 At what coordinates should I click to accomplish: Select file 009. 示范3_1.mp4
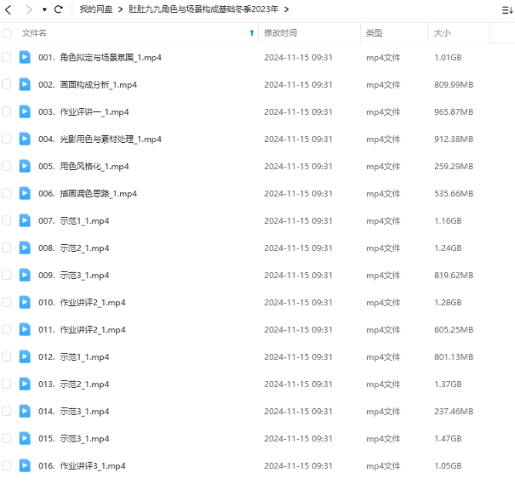[x=73, y=276]
